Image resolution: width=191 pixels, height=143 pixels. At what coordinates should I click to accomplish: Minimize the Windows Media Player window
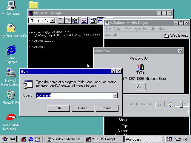click(176, 23)
